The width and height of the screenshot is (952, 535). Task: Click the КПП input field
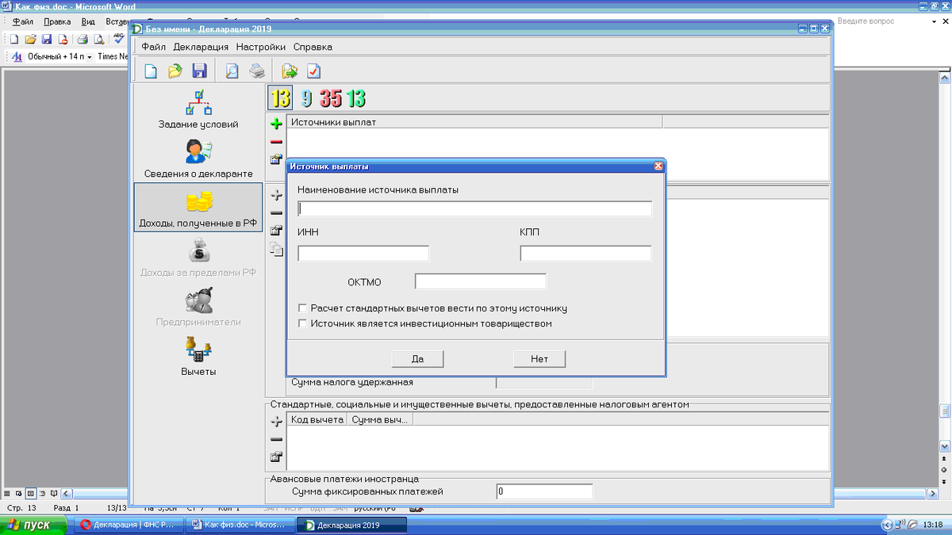pyautogui.click(x=585, y=254)
